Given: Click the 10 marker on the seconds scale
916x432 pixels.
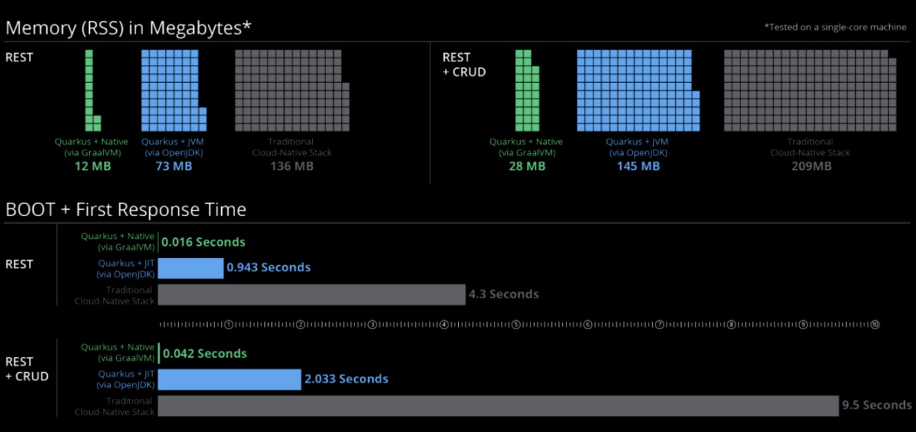Looking at the screenshot, I should point(875,324).
